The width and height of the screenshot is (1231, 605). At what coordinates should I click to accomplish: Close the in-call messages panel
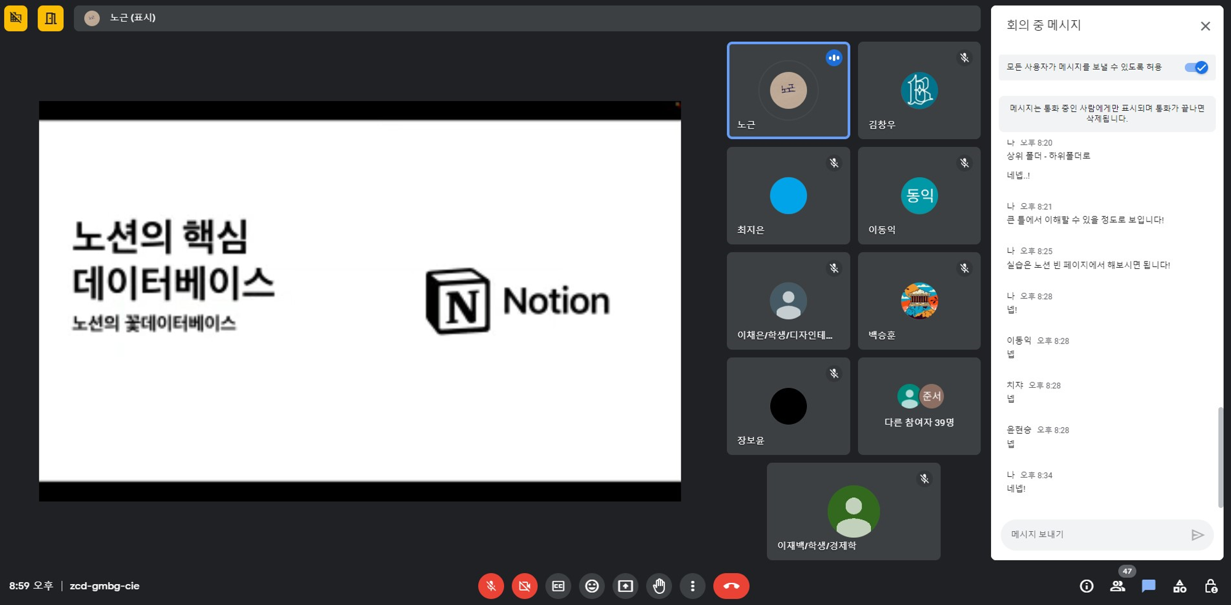1205,26
